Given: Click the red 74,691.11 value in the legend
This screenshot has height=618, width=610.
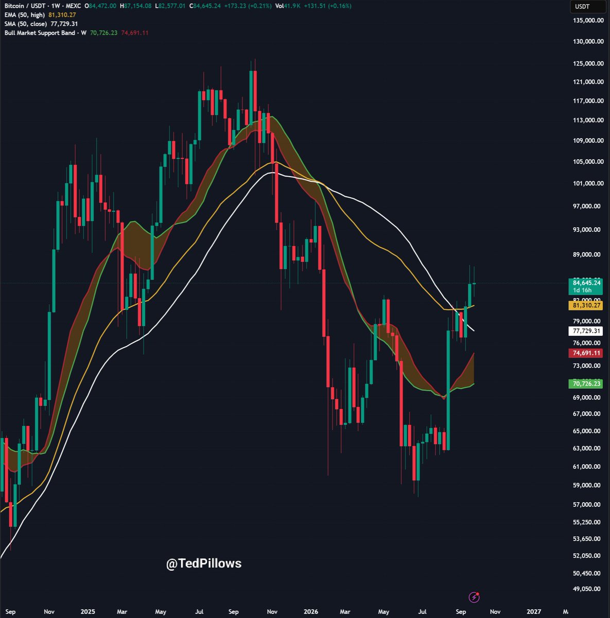Looking at the screenshot, I should coord(135,32).
